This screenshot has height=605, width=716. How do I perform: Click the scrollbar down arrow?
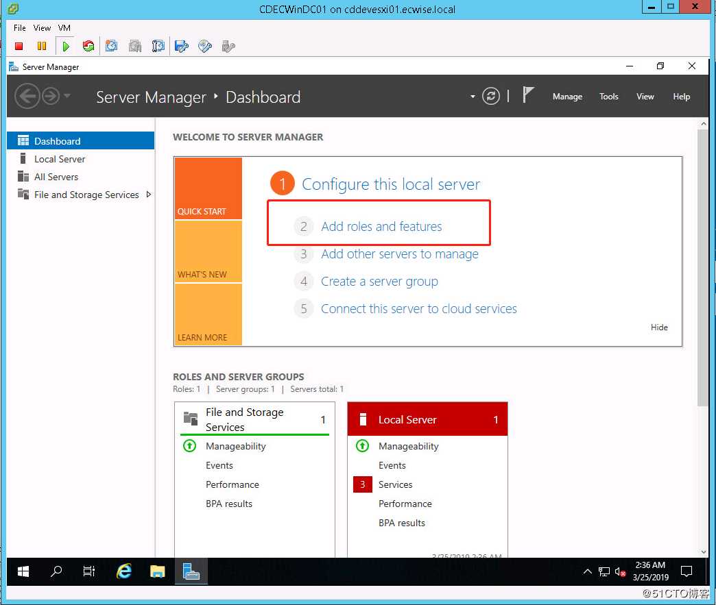tap(703, 551)
